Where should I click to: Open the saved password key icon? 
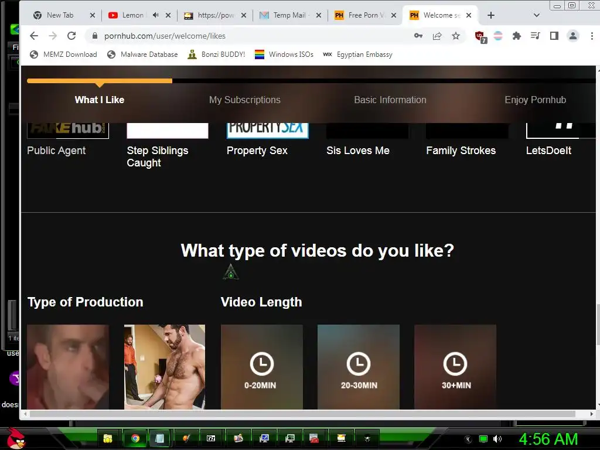tap(418, 36)
